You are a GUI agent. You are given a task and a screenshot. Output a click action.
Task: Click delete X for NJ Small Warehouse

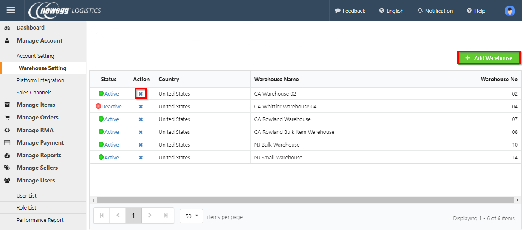coord(141,157)
